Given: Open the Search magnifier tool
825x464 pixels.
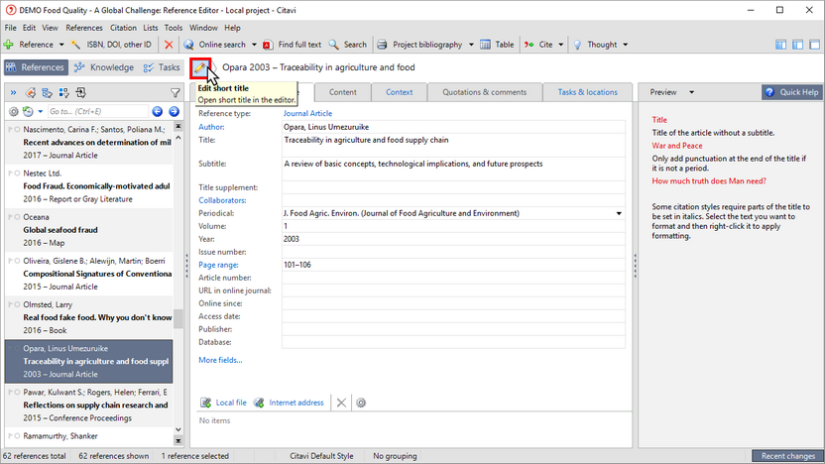Looking at the screenshot, I should 348,45.
